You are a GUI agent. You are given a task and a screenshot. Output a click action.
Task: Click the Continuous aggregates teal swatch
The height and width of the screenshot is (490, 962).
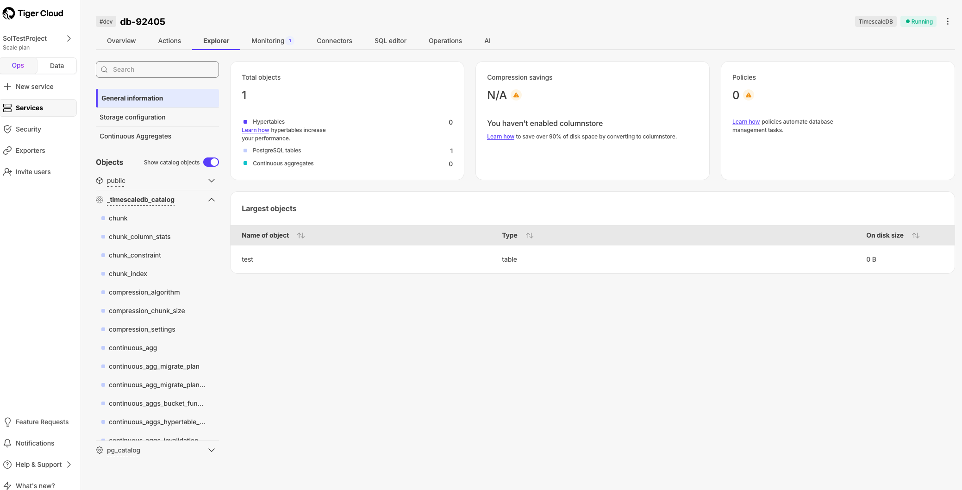pyautogui.click(x=245, y=163)
